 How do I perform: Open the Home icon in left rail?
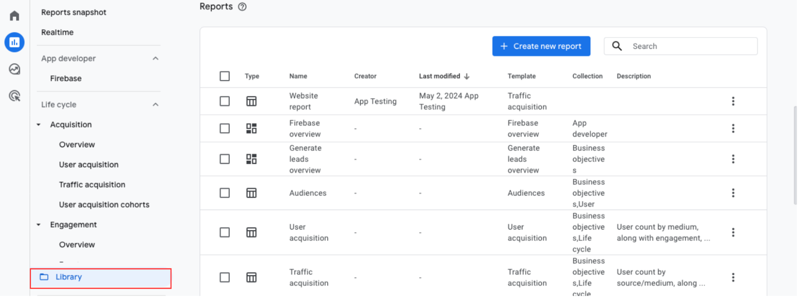click(x=14, y=16)
